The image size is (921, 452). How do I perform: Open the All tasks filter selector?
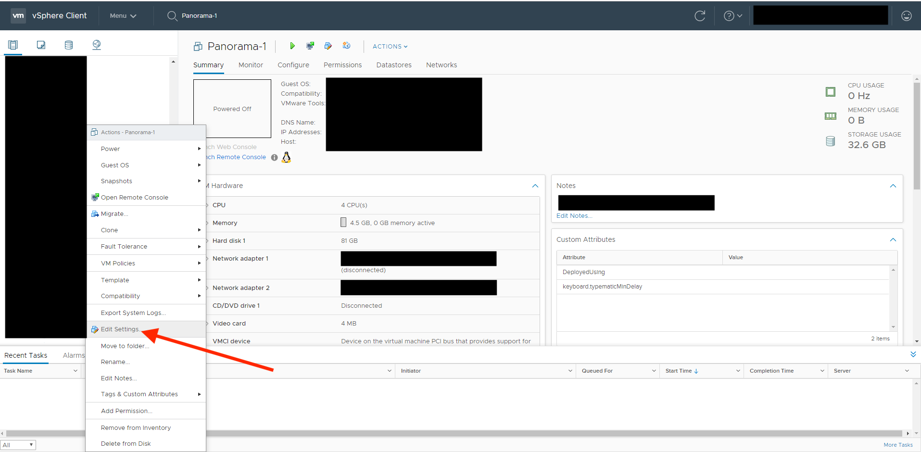pos(18,445)
